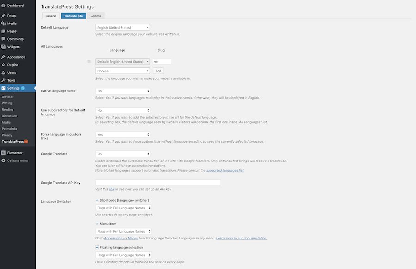Open the Floating language selection style dropdown
This screenshot has width=416, height=269.
click(x=123, y=255)
